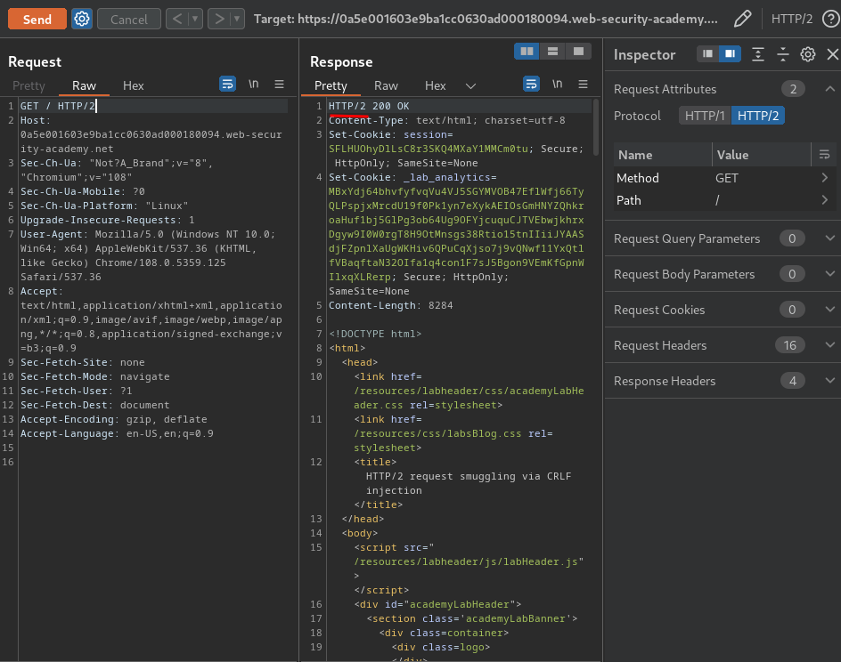Open the Method GET row arrow
The image size is (841, 662).
tap(825, 178)
